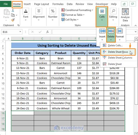Click the quantity cell 245
Viewport: 138px width, 135px height.
[x=79, y=103]
